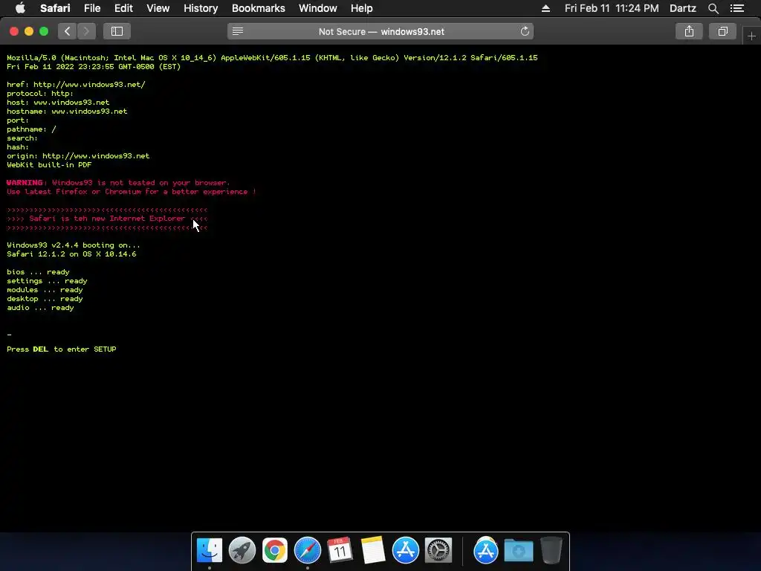Click the green full screen button

tap(44, 31)
